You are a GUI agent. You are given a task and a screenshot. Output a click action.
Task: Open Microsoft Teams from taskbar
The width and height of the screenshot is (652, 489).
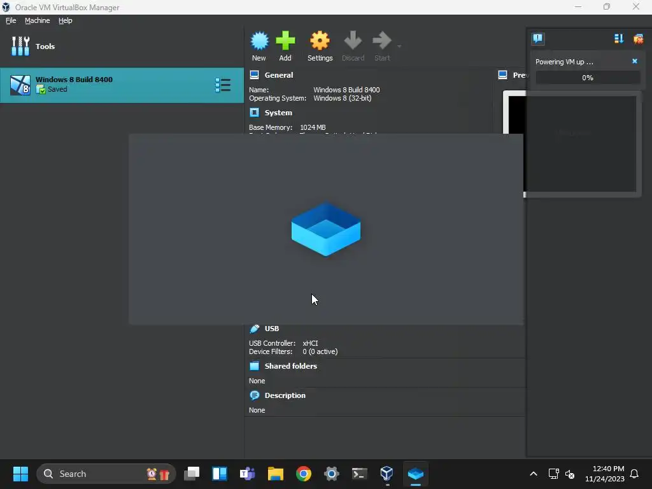tap(248, 474)
